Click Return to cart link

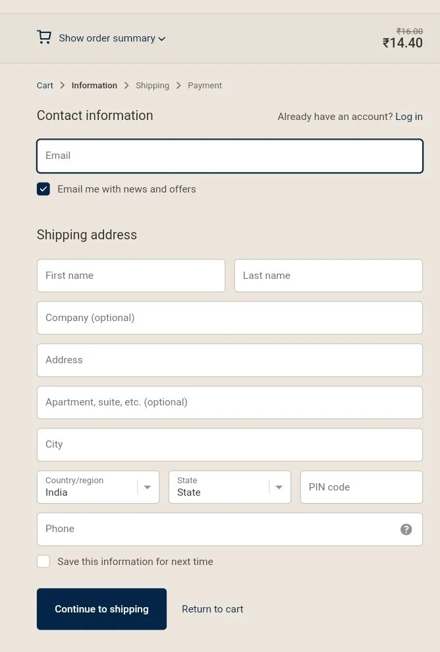click(x=212, y=608)
